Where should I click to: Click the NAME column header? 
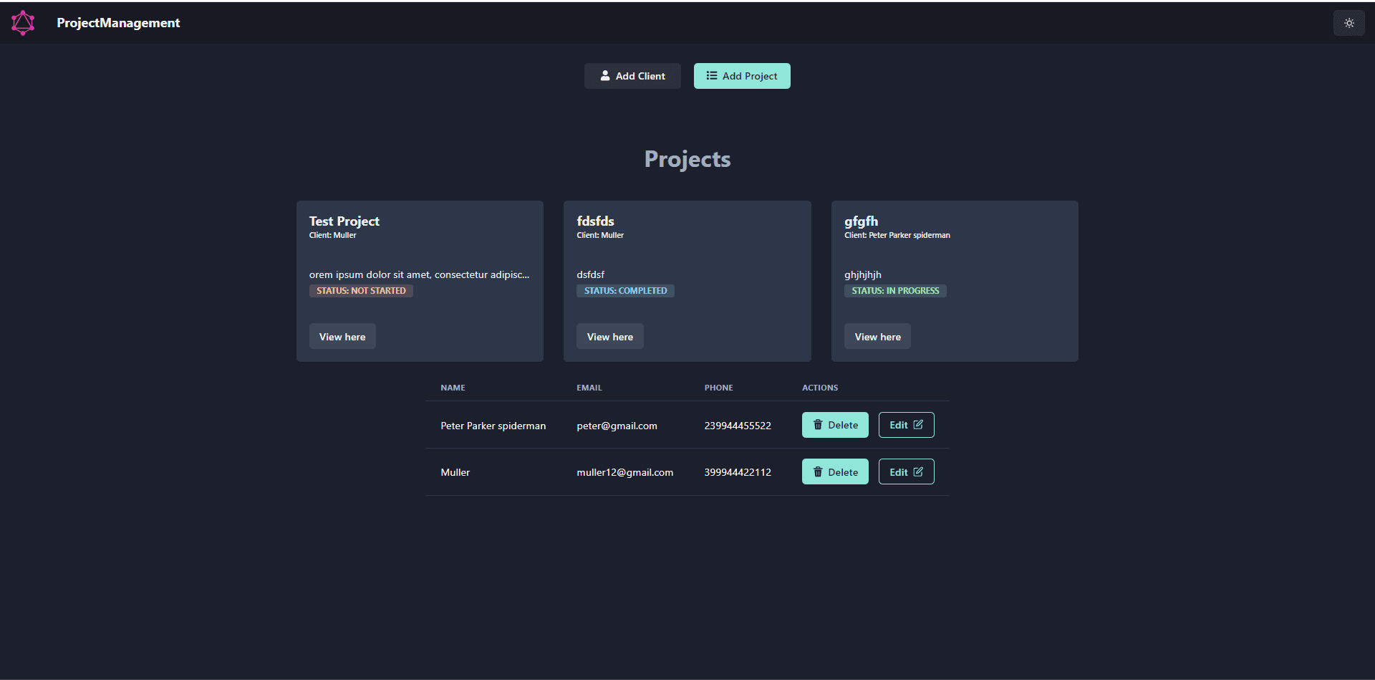click(x=453, y=387)
